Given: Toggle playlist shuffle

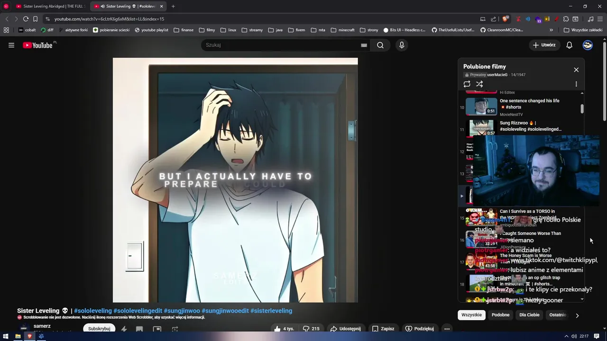Looking at the screenshot, I should 479,84.
